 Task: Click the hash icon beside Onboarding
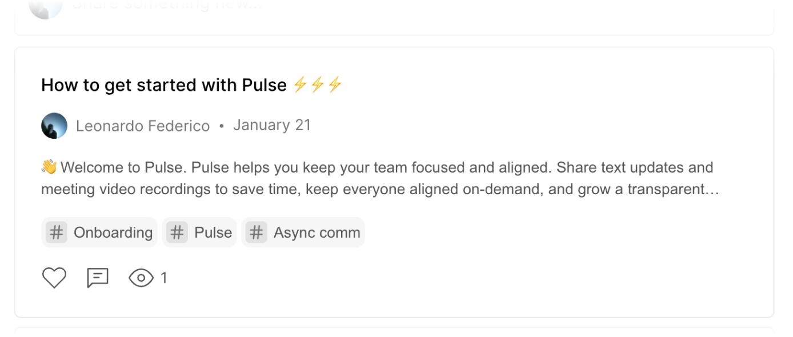click(56, 232)
